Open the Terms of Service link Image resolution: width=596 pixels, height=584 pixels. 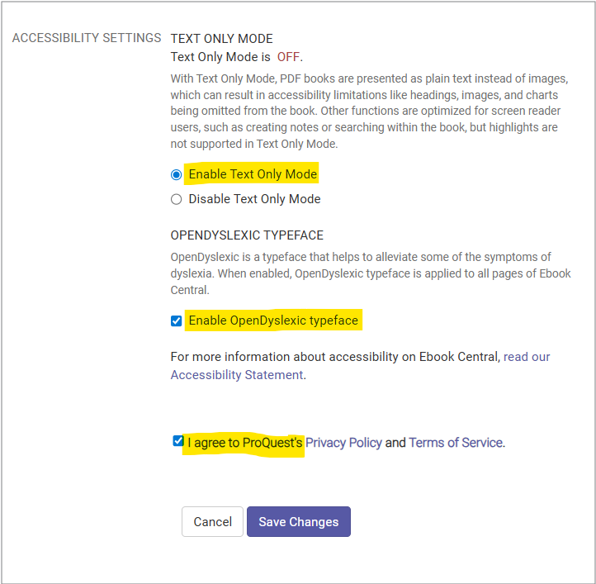coord(456,443)
